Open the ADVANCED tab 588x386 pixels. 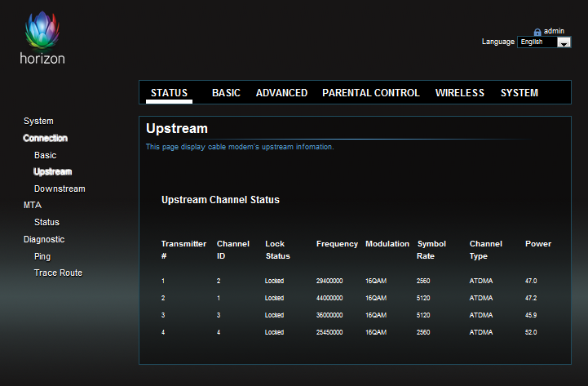(281, 93)
